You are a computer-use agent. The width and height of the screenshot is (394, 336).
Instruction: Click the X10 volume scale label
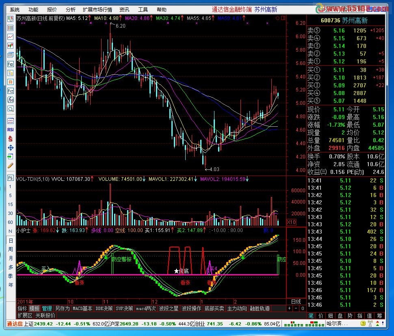[292, 222]
